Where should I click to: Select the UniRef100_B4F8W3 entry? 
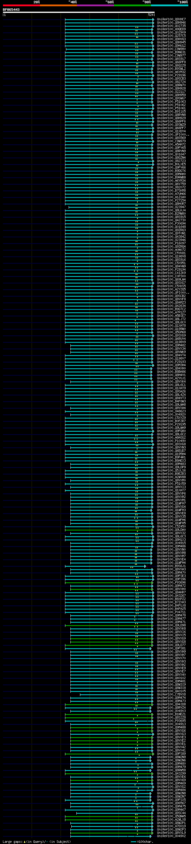pyautogui.click(x=171, y=401)
